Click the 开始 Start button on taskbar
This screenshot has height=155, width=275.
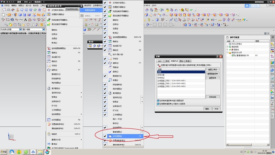point(4,152)
